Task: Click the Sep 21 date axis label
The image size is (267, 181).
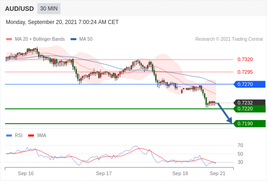Action: 218,173
